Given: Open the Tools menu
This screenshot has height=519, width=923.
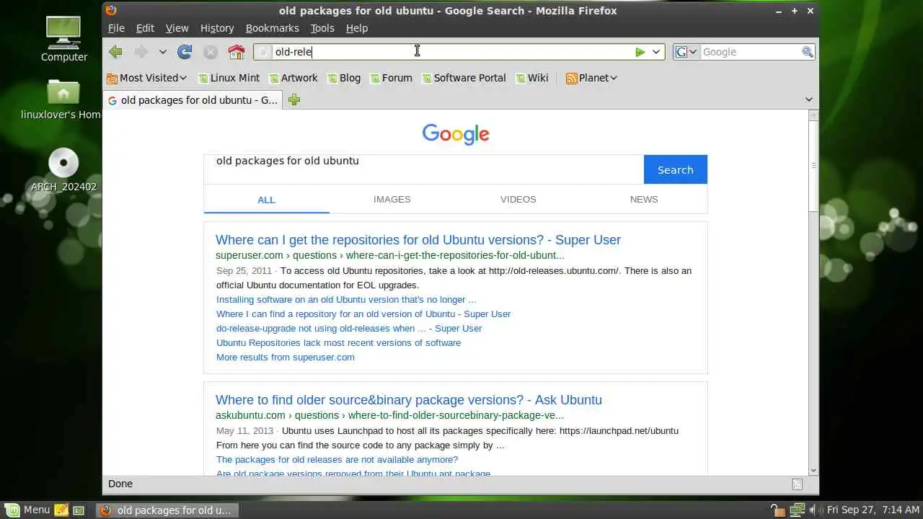Looking at the screenshot, I should (x=322, y=28).
